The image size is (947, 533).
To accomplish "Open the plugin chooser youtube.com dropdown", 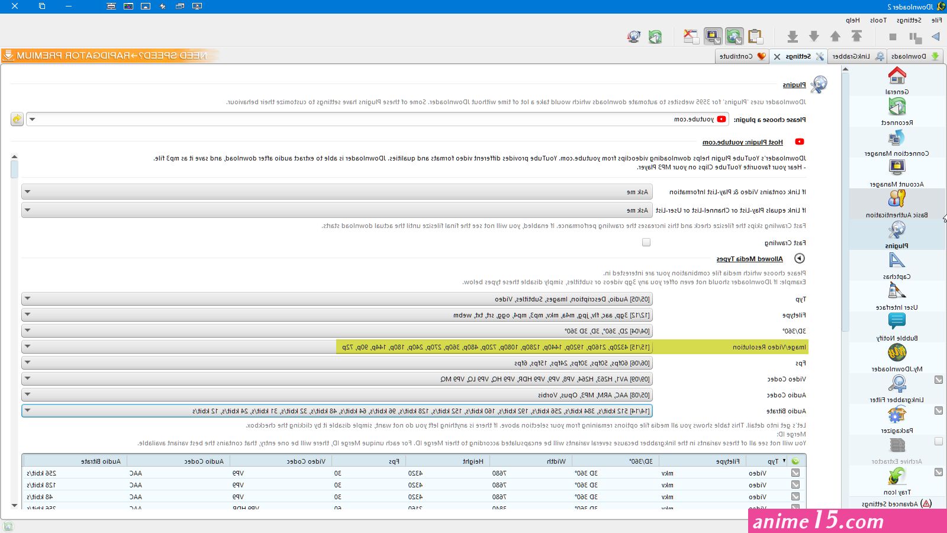I will pos(378,119).
